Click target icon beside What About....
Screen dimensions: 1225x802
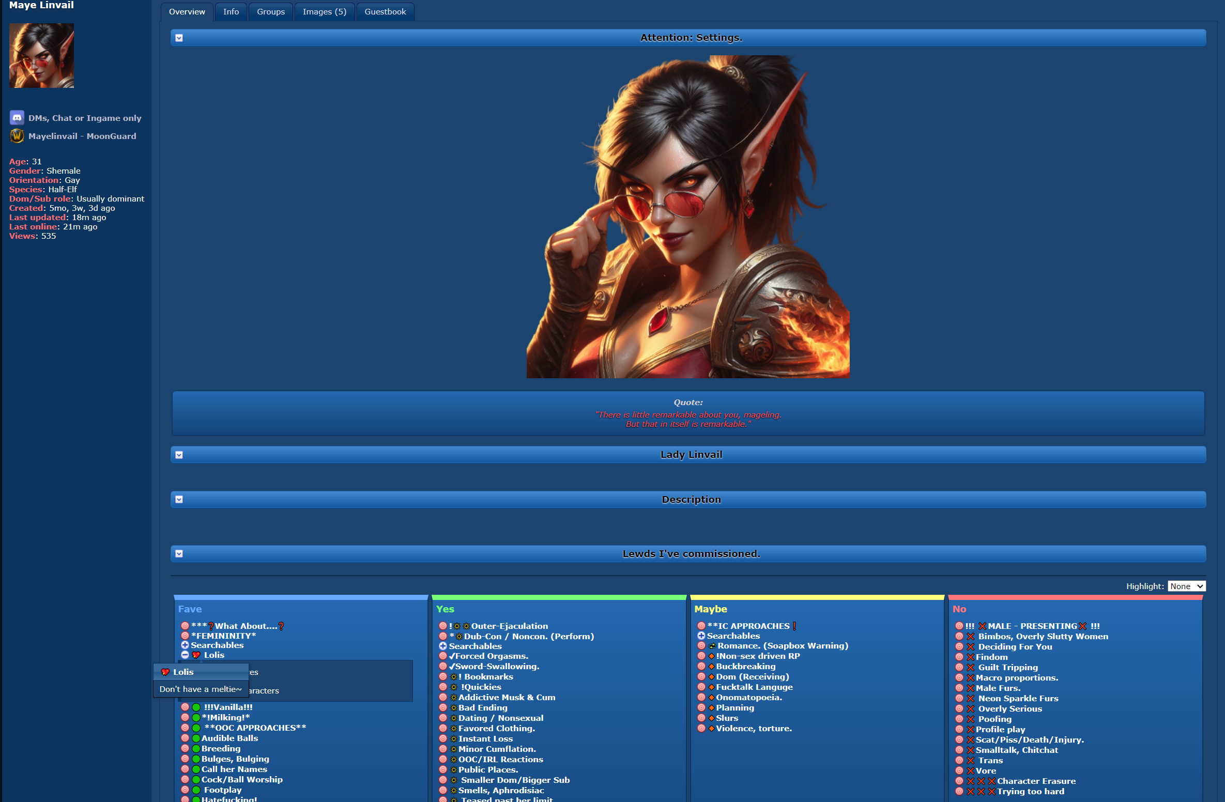(x=185, y=626)
